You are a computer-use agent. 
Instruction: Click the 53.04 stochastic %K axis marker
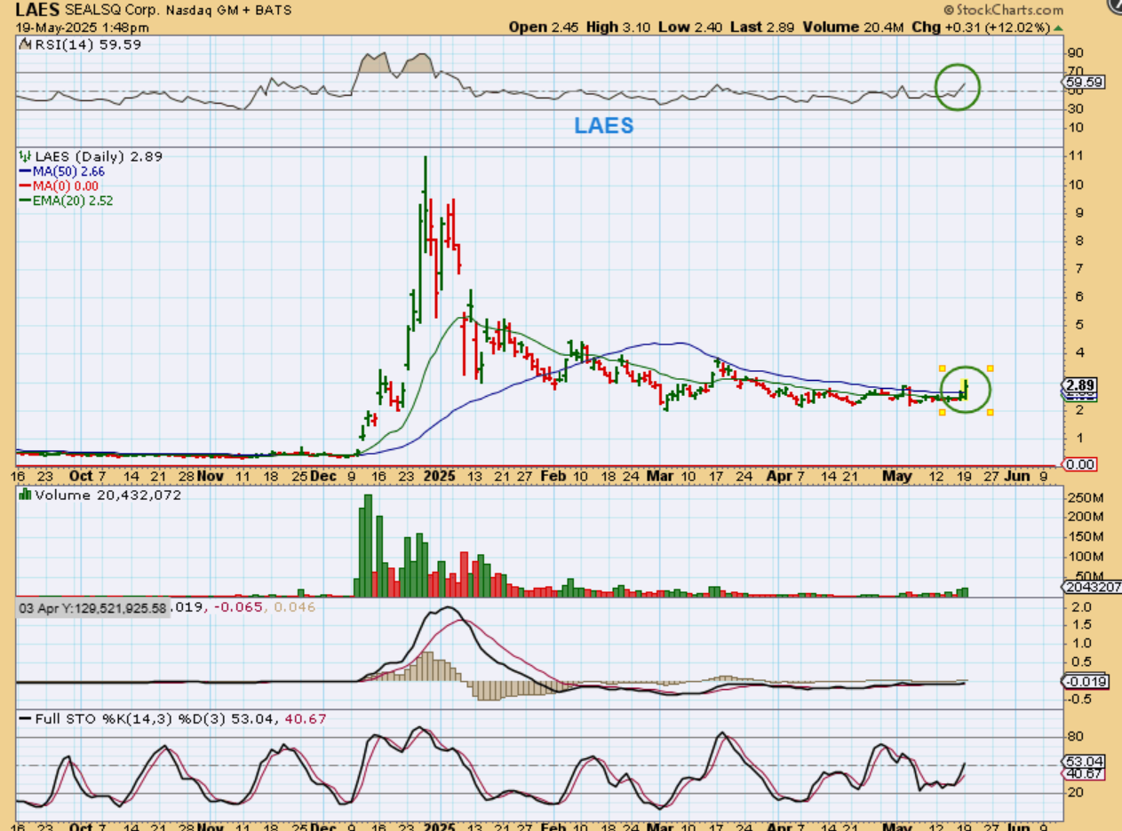click(1085, 762)
